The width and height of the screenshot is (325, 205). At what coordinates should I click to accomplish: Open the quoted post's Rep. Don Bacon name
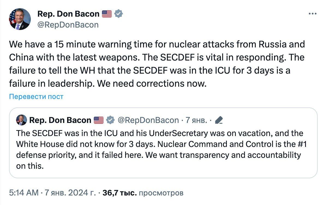[60, 120]
